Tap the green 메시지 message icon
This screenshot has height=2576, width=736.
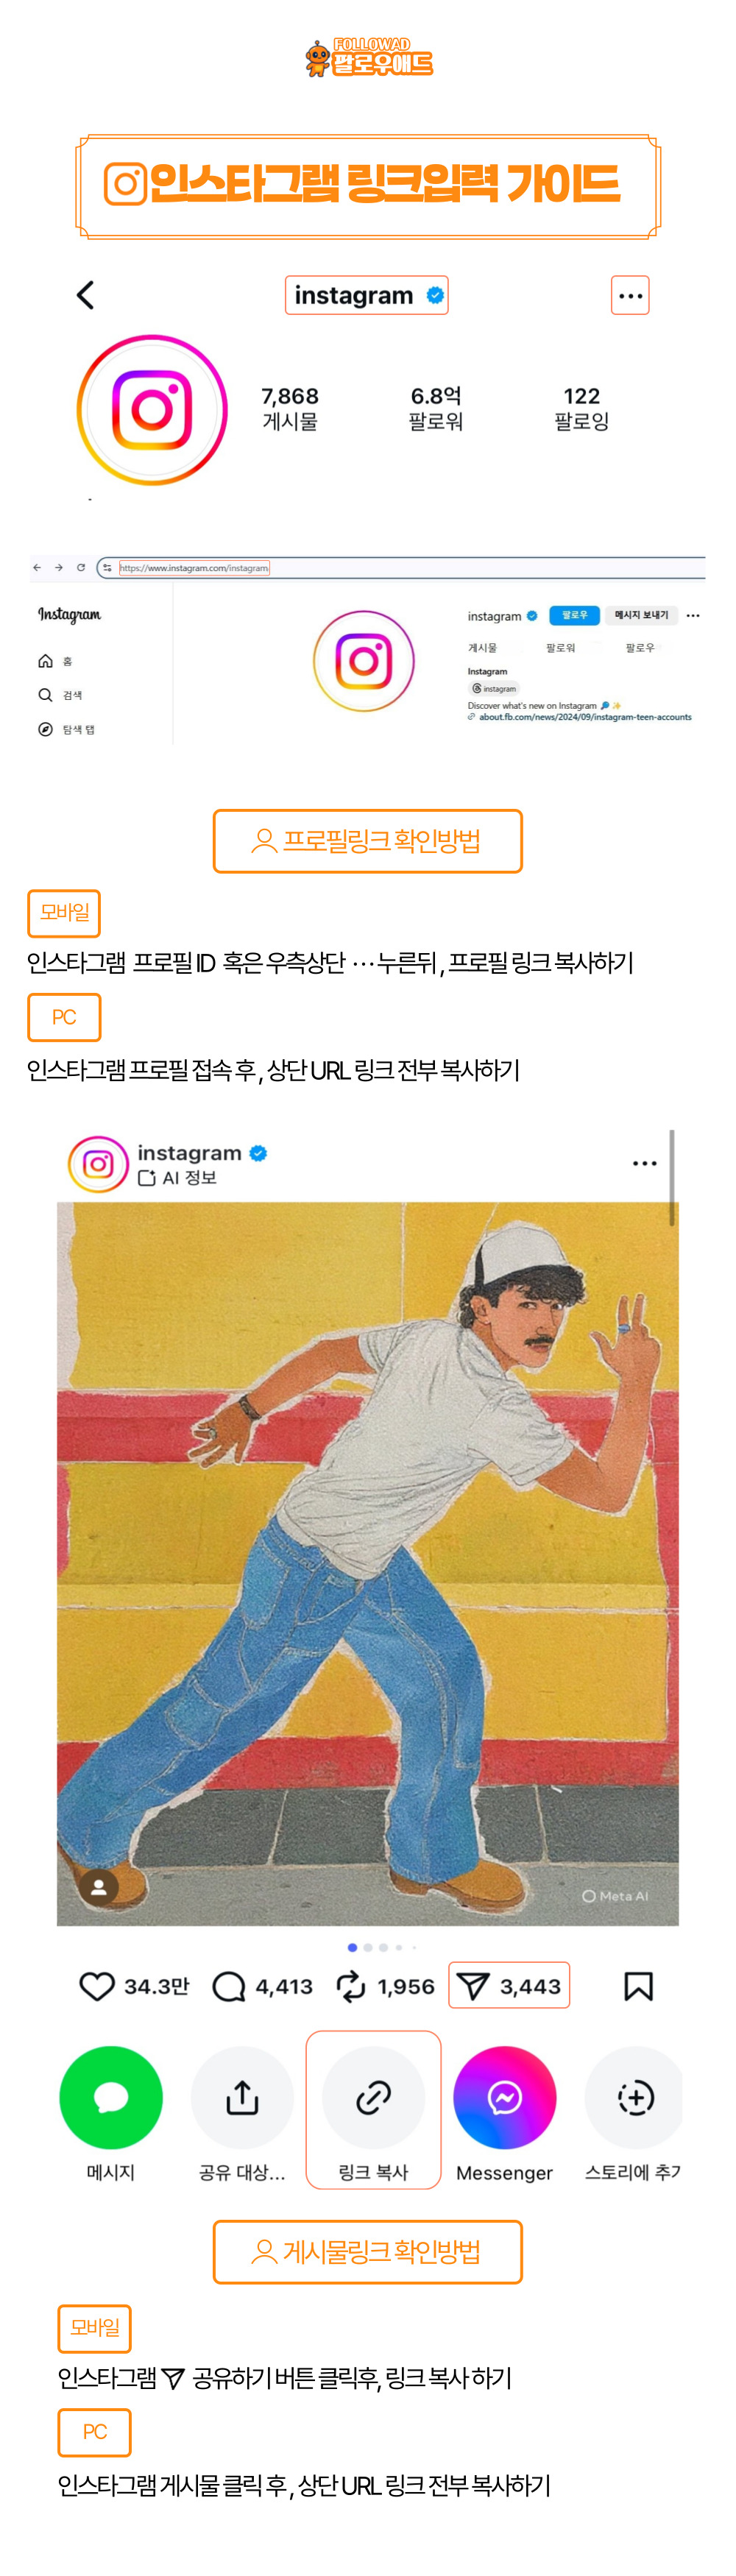111,2097
